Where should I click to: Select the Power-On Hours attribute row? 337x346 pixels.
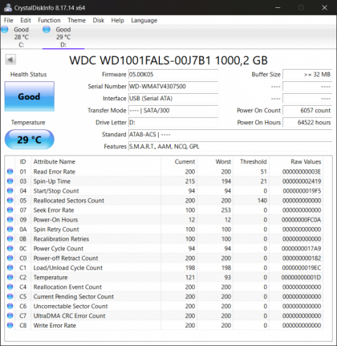tap(164, 220)
